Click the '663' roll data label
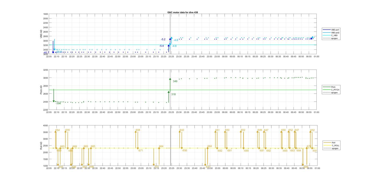Image resolution: width=376 pixels, height=186 pixels. (62, 147)
